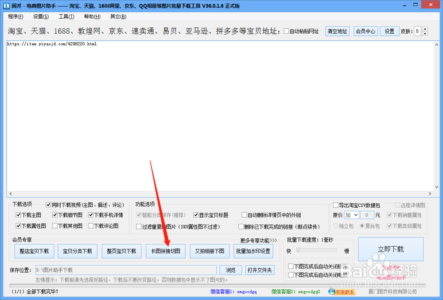This screenshot has height=300, width=443.
Task: Uncheck 下载主图 checkbox
Action: coord(18,215)
